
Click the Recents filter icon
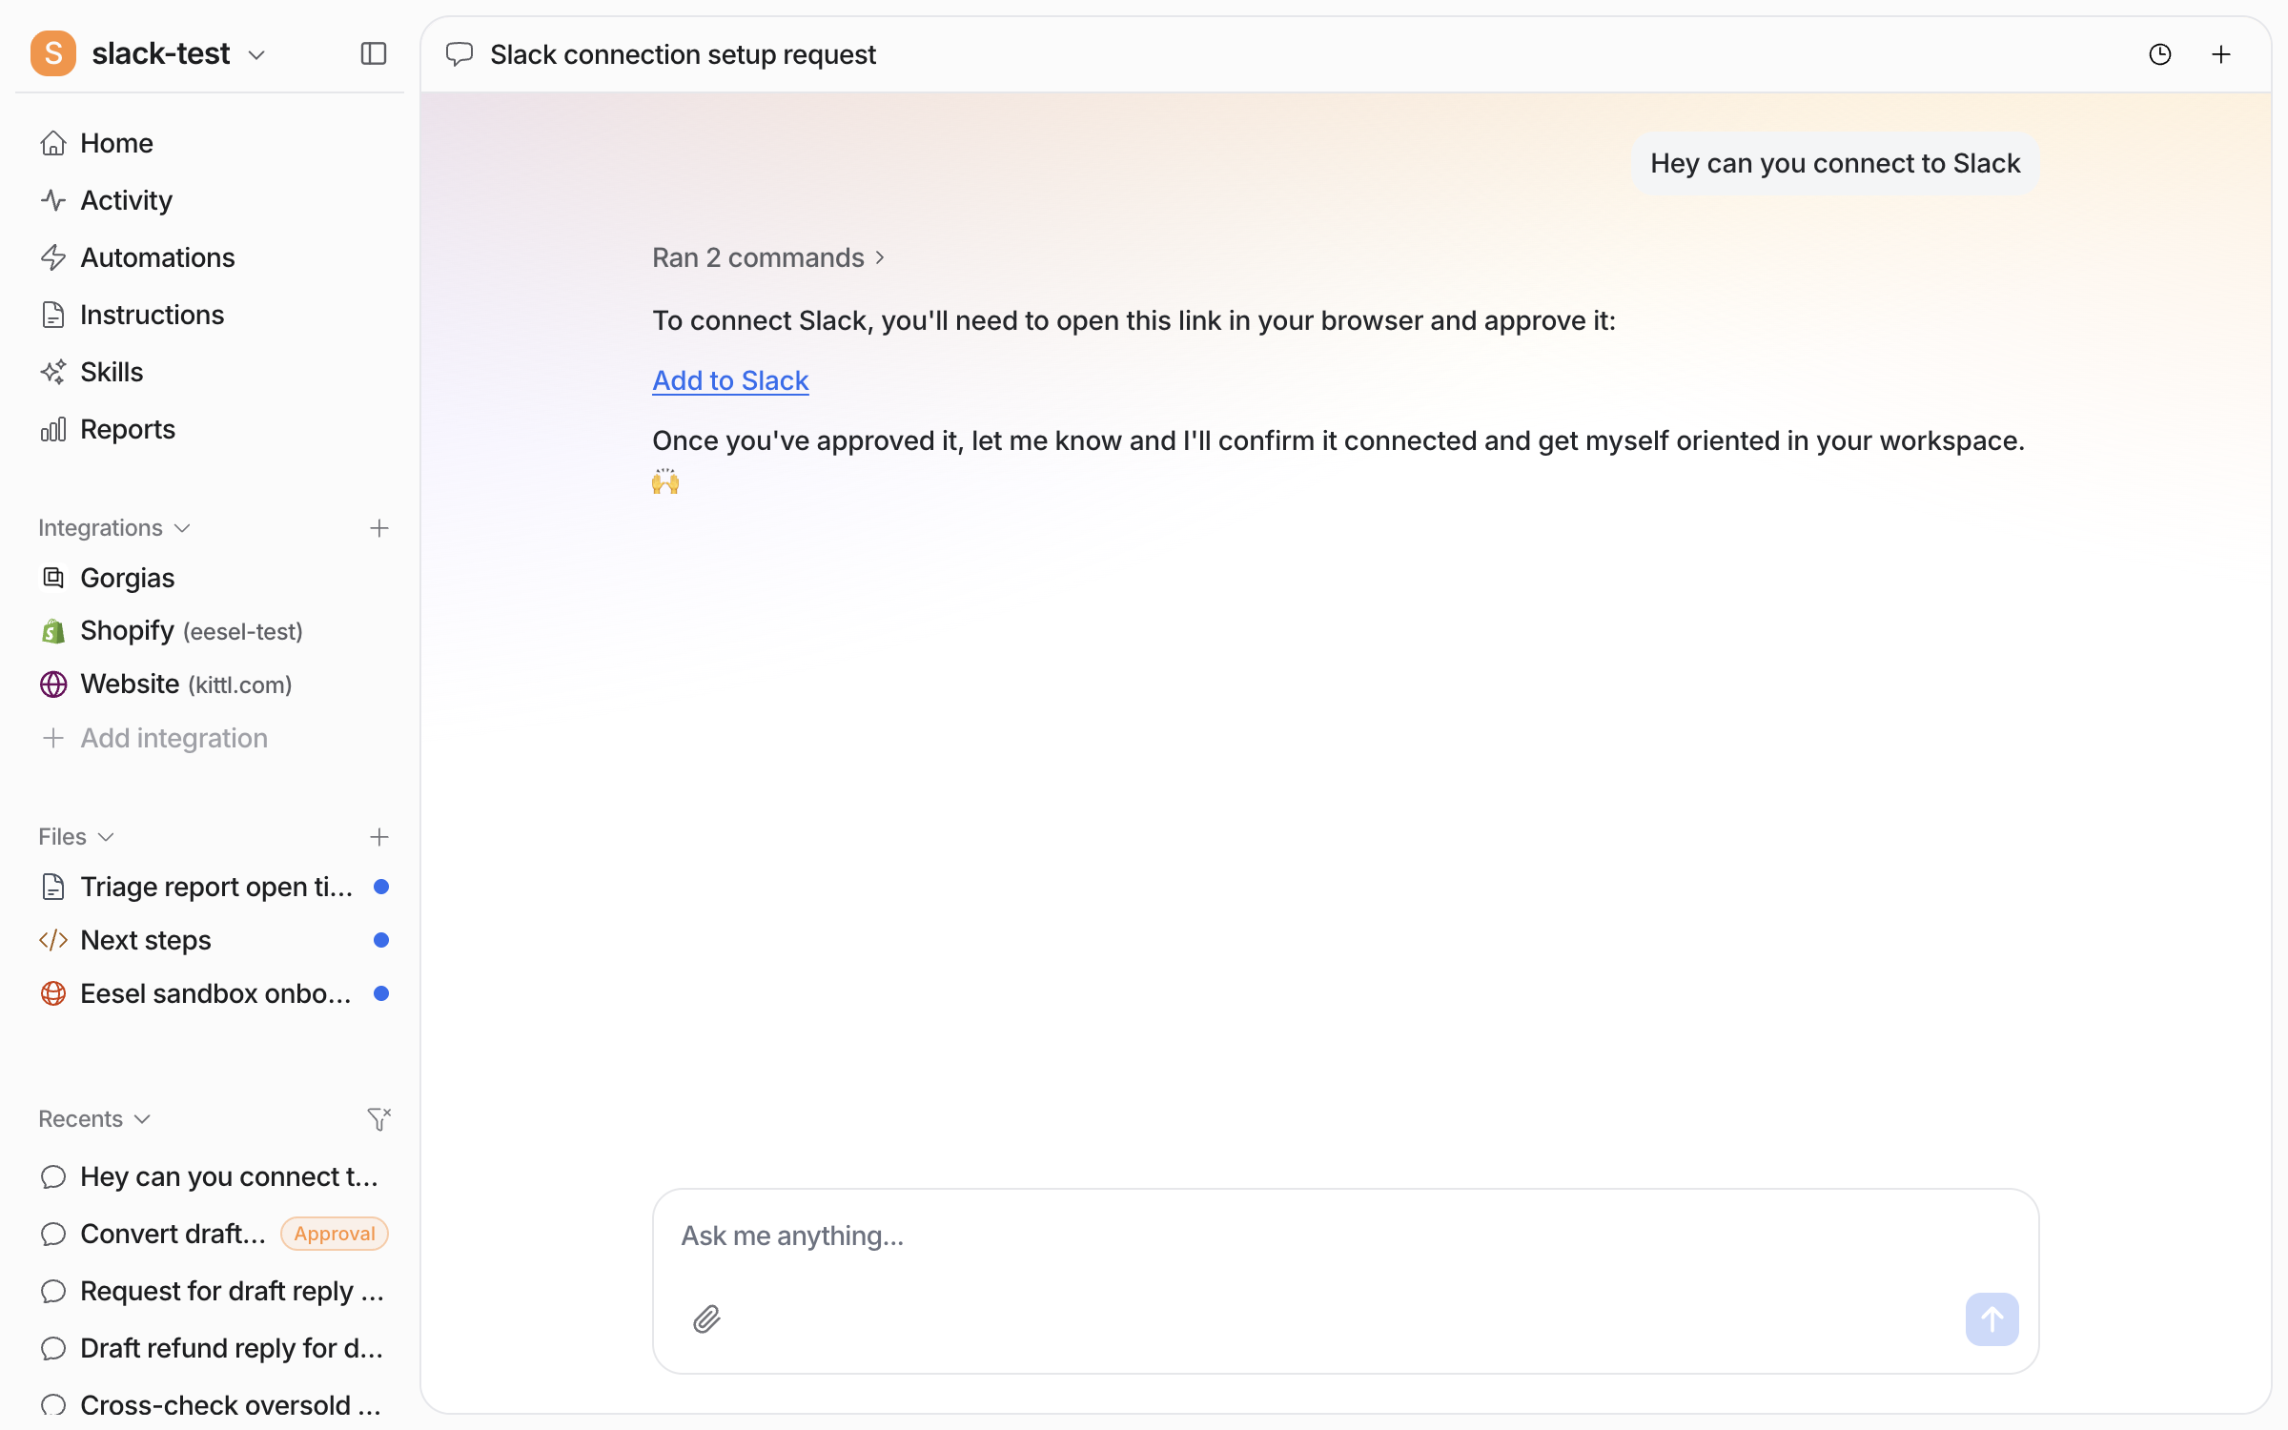pyautogui.click(x=379, y=1118)
